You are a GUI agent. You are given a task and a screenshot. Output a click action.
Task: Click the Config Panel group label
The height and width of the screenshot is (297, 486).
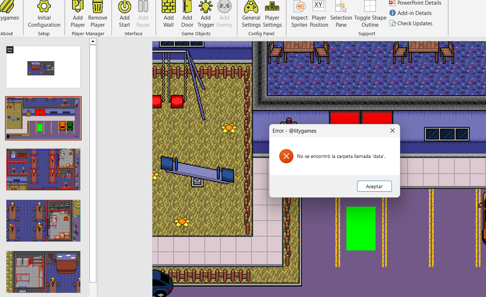click(261, 34)
